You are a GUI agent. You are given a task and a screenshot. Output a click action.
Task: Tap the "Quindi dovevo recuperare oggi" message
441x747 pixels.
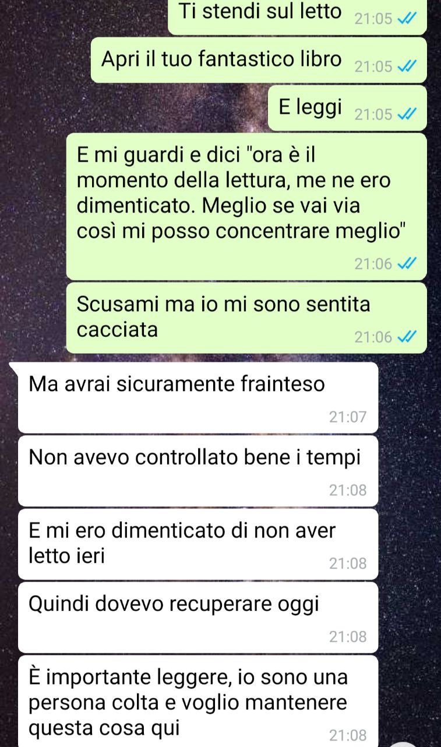coord(198,617)
